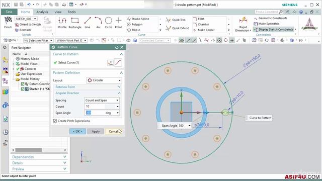
Task: Open the Within Work Part dropdown
Action: [x=71, y=40]
